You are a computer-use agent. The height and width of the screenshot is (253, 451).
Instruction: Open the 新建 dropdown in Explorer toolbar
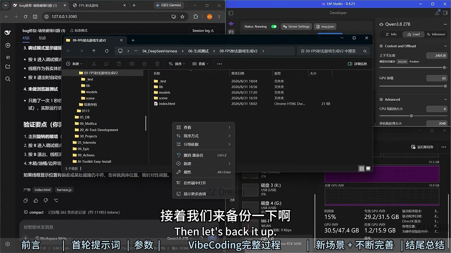tap(74, 64)
